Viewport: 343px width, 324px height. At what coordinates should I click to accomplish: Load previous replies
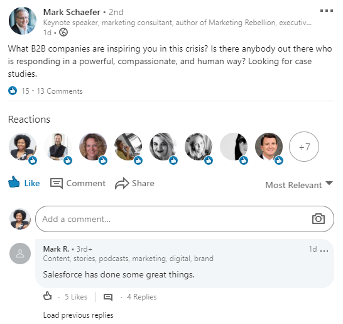[78, 315]
